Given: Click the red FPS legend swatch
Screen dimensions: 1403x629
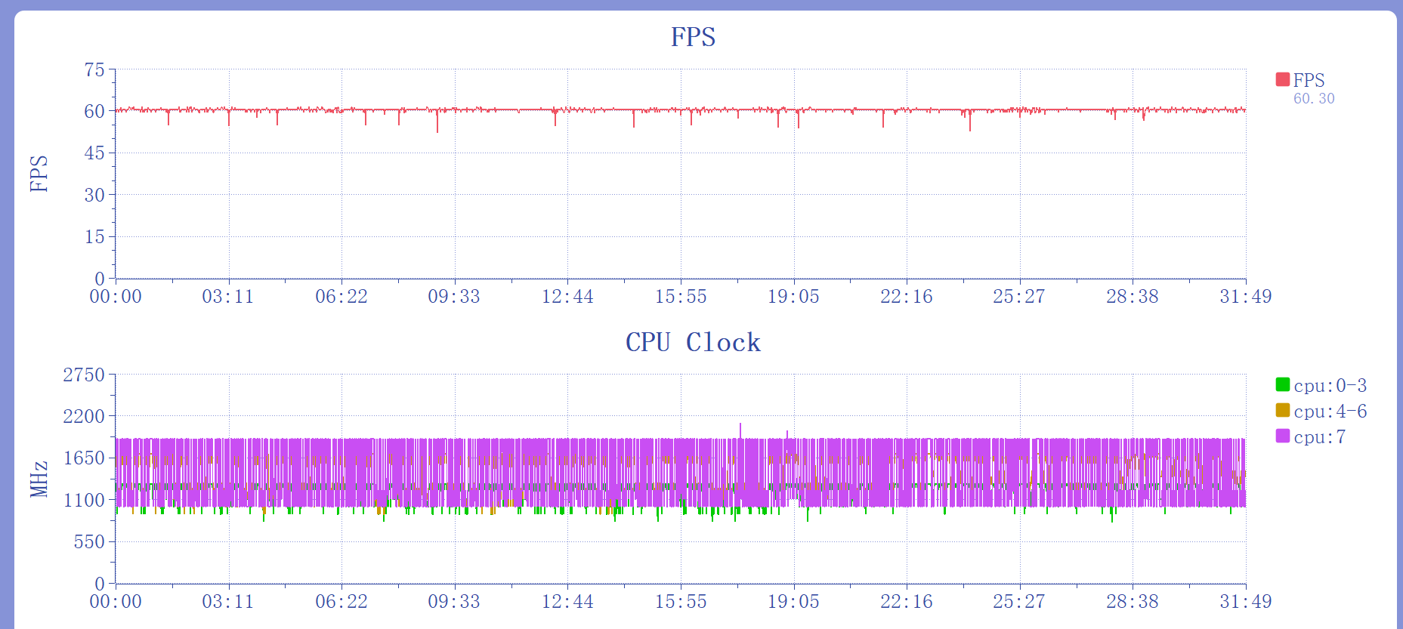Looking at the screenshot, I should (x=1282, y=79).
